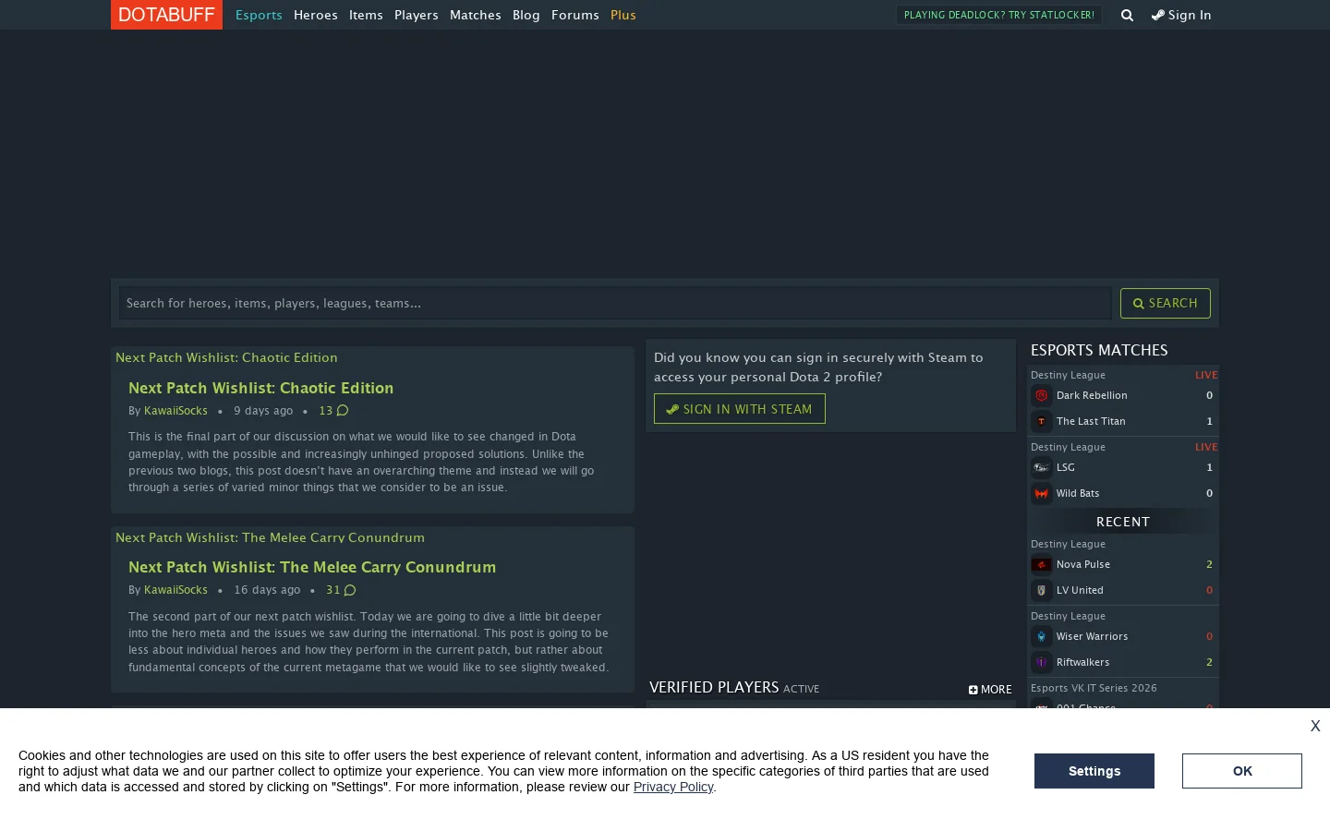
Task: Open the Esports menu item
Action: [259, 15]
